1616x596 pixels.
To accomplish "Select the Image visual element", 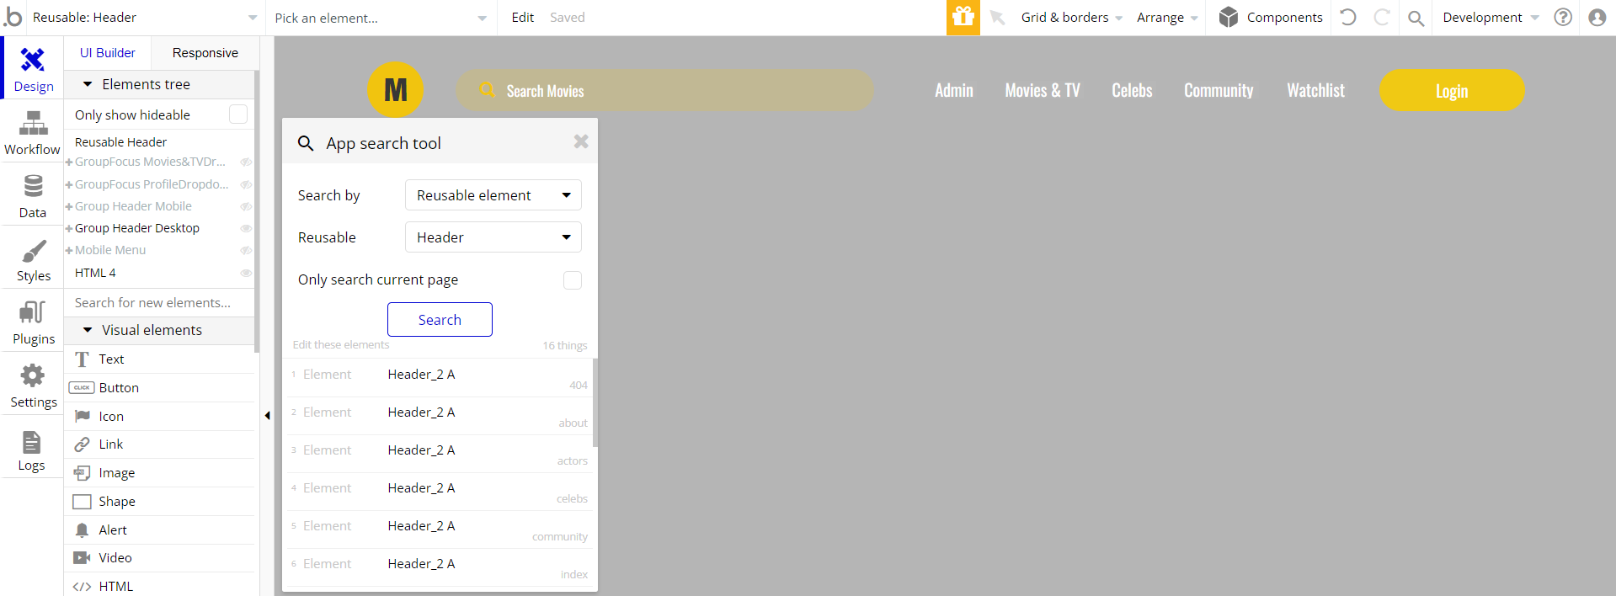I will pyautogui.click(x=159, y=472).
